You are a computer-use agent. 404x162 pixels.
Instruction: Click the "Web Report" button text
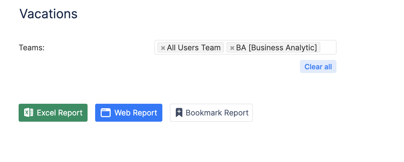point(136,113)
